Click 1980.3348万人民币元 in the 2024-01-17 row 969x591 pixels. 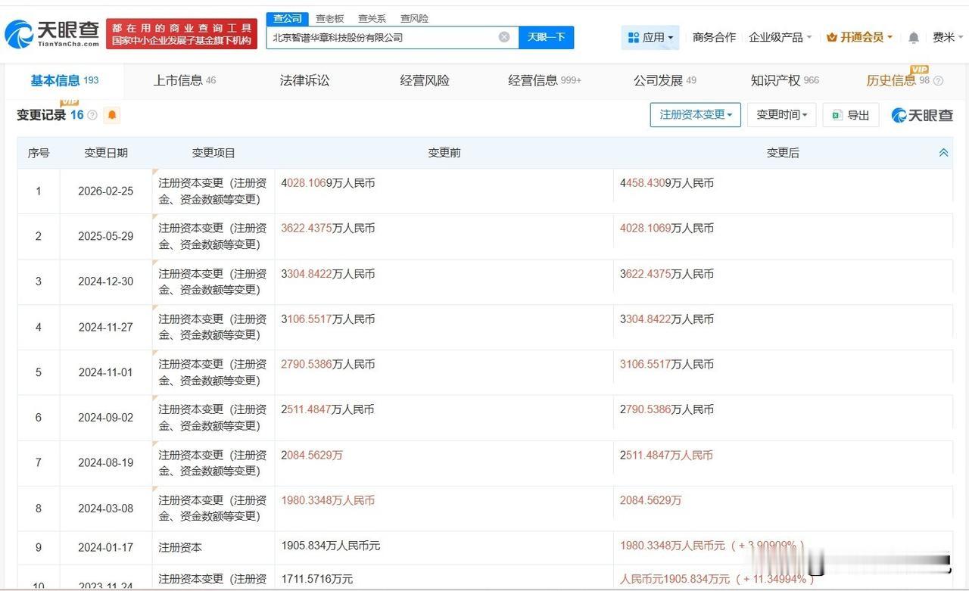point(672,546)
